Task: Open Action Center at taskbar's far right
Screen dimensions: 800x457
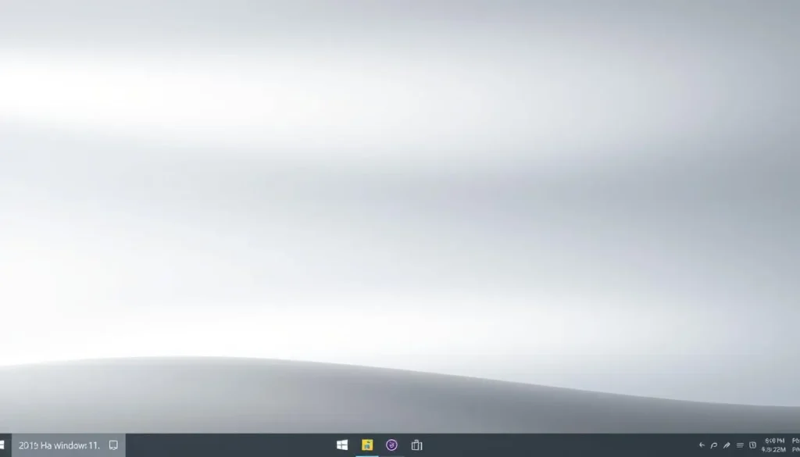Action: pyautogui.click(x=795, y=445)
